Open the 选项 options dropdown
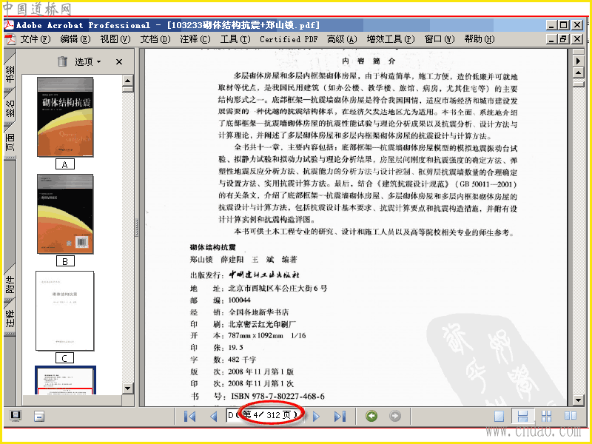The image size is (592, 444). pos(87,61)
